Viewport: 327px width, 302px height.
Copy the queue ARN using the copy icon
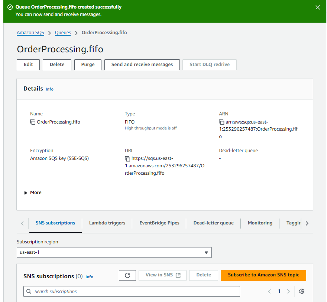(221, 122)
